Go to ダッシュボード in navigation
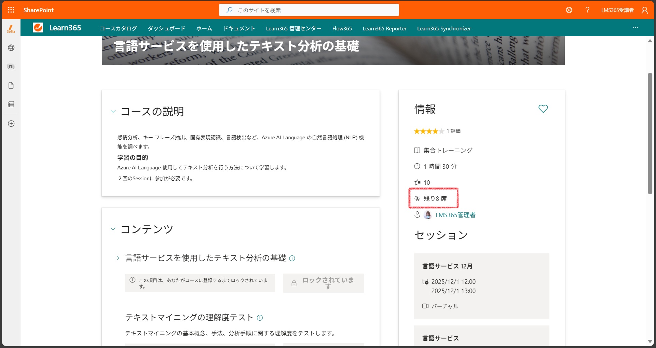This screenshot has width=656, height=348. click(166, 28)
